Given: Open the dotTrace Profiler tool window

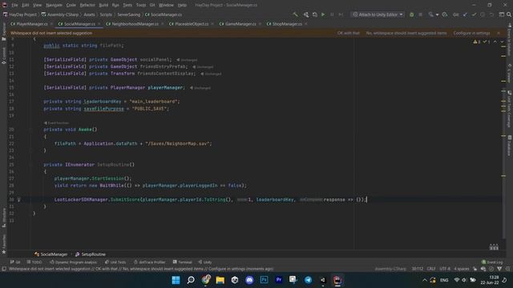Looking at the screenshot, I should [x=150, y=262].
